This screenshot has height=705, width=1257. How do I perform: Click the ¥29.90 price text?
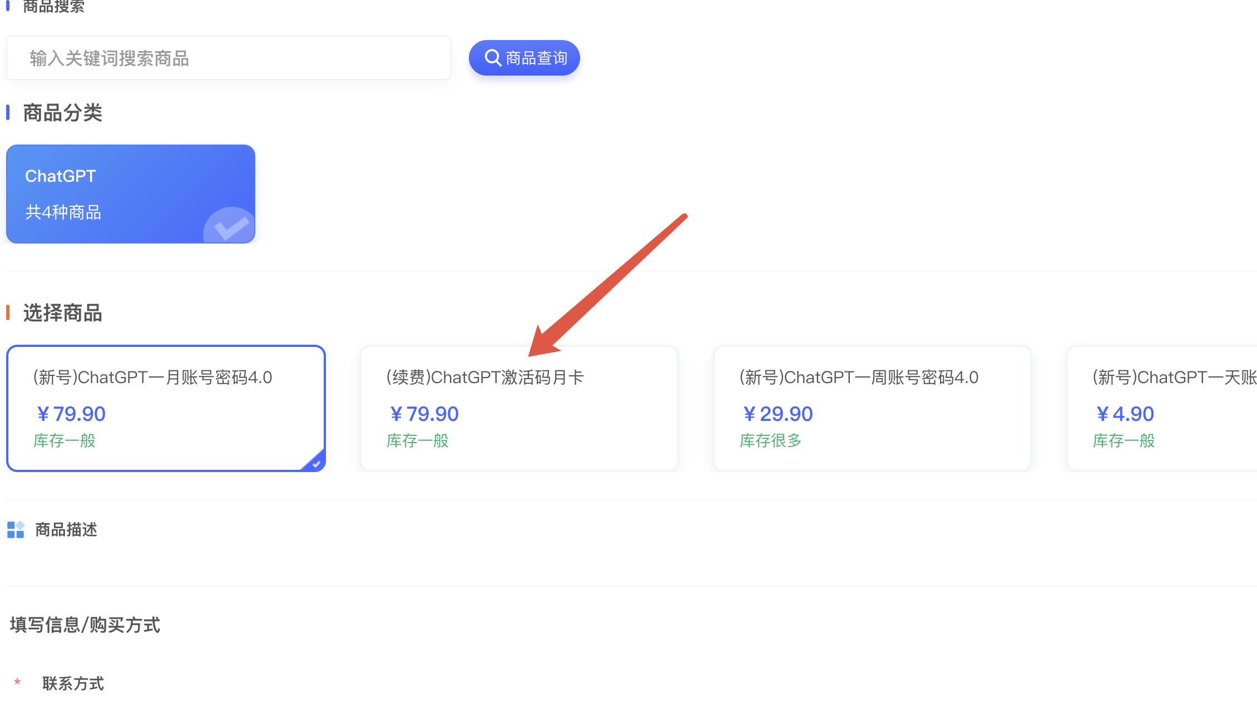coord(778,414)
